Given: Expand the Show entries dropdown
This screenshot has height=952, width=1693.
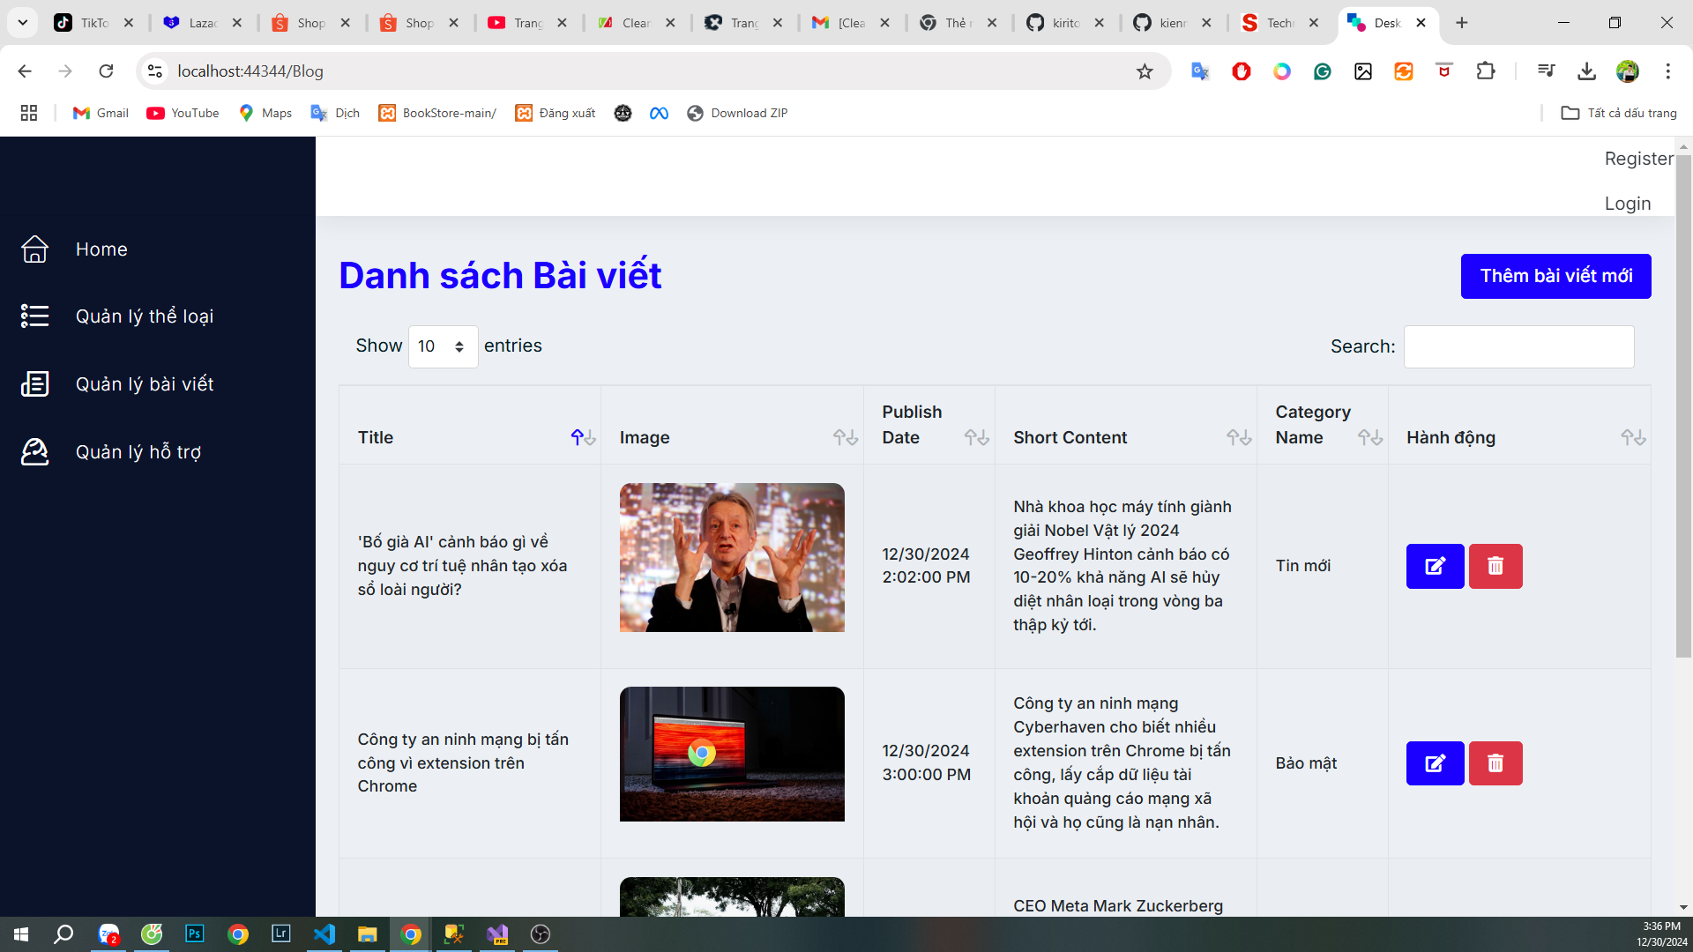Looking at the screenshot, I should 443,346.
